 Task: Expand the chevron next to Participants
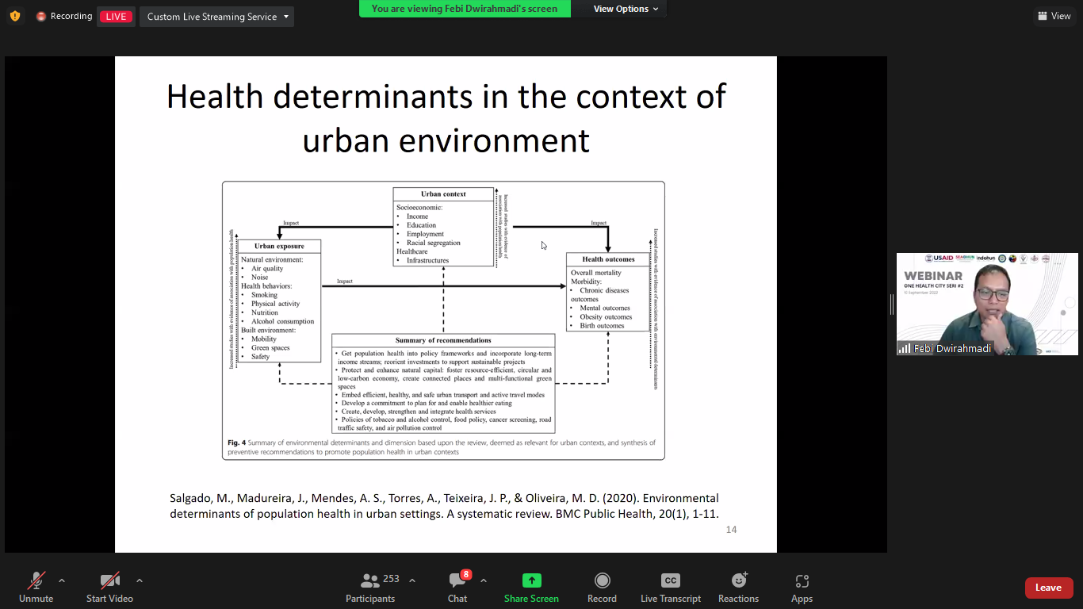[x=412, y=580]
